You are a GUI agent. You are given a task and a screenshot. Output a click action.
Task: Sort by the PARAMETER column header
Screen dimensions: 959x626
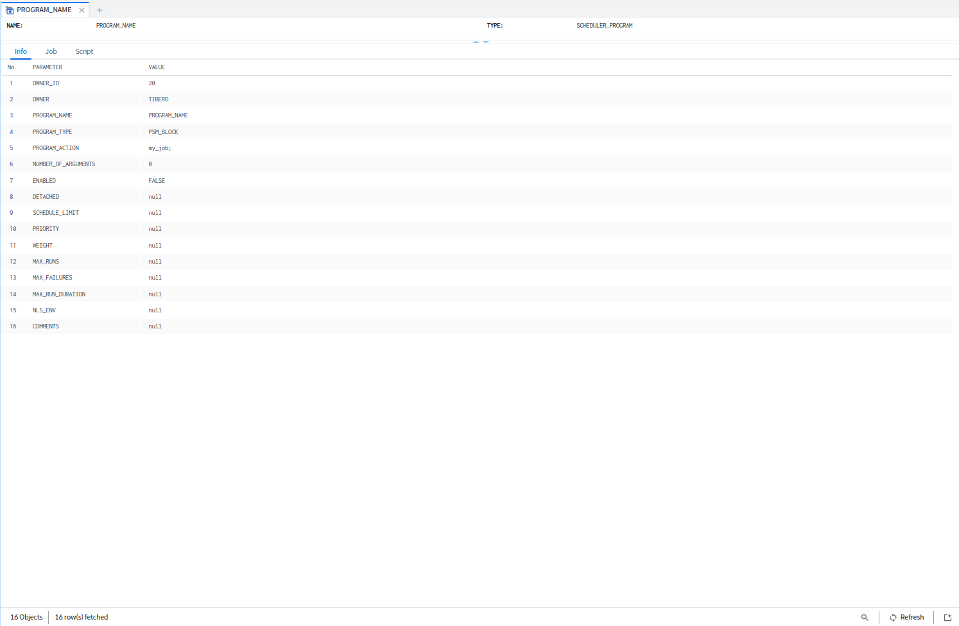pyautogui.click(x=48, y=67)
